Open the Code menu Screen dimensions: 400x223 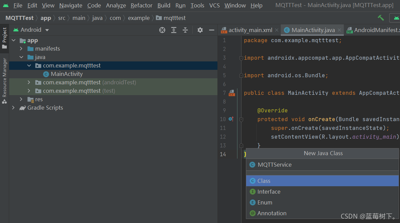click(x=94, y=5)
